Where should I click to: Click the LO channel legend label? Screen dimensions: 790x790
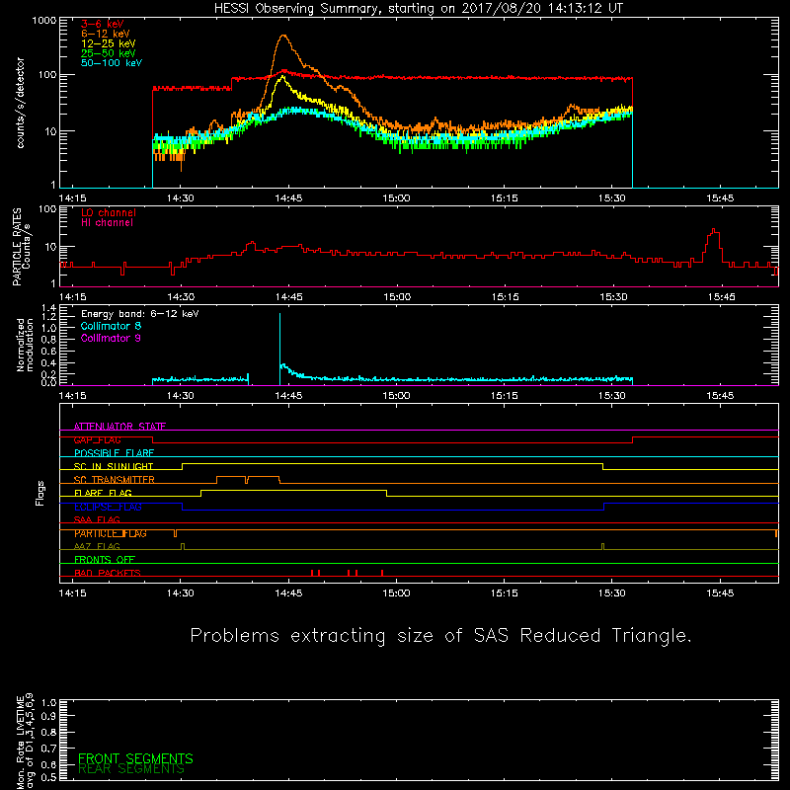[108, 213]
